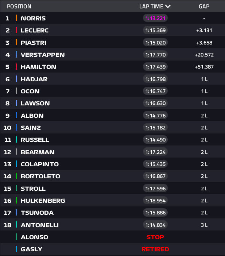Click the GAP column header
The width and height of the screenshot is (225, 256).
point(204,6)
